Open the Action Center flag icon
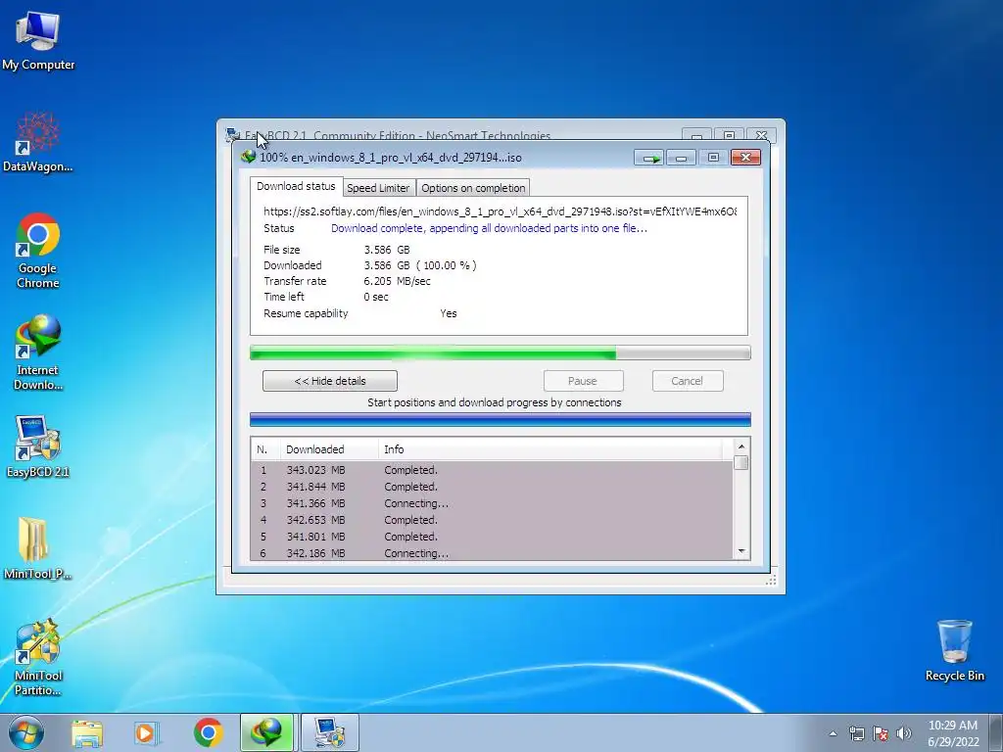Image resolution: width=1003 pixels, height=752 pixels. [x=881, y=733]
